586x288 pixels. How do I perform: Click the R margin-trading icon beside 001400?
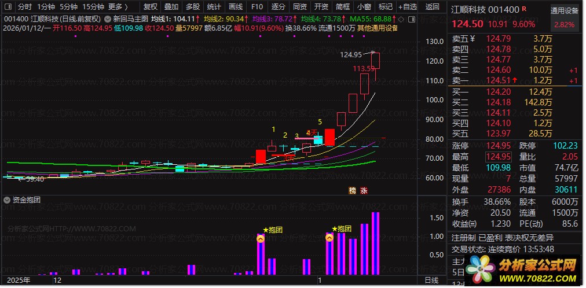coord(525,9)
